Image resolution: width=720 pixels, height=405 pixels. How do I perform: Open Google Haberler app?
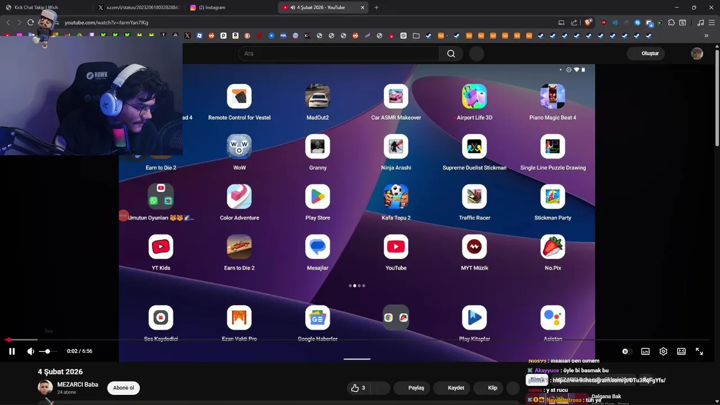tap(318, 318)
